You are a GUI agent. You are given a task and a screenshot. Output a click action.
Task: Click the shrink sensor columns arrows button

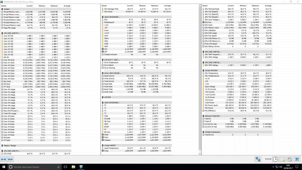(10, 160)
